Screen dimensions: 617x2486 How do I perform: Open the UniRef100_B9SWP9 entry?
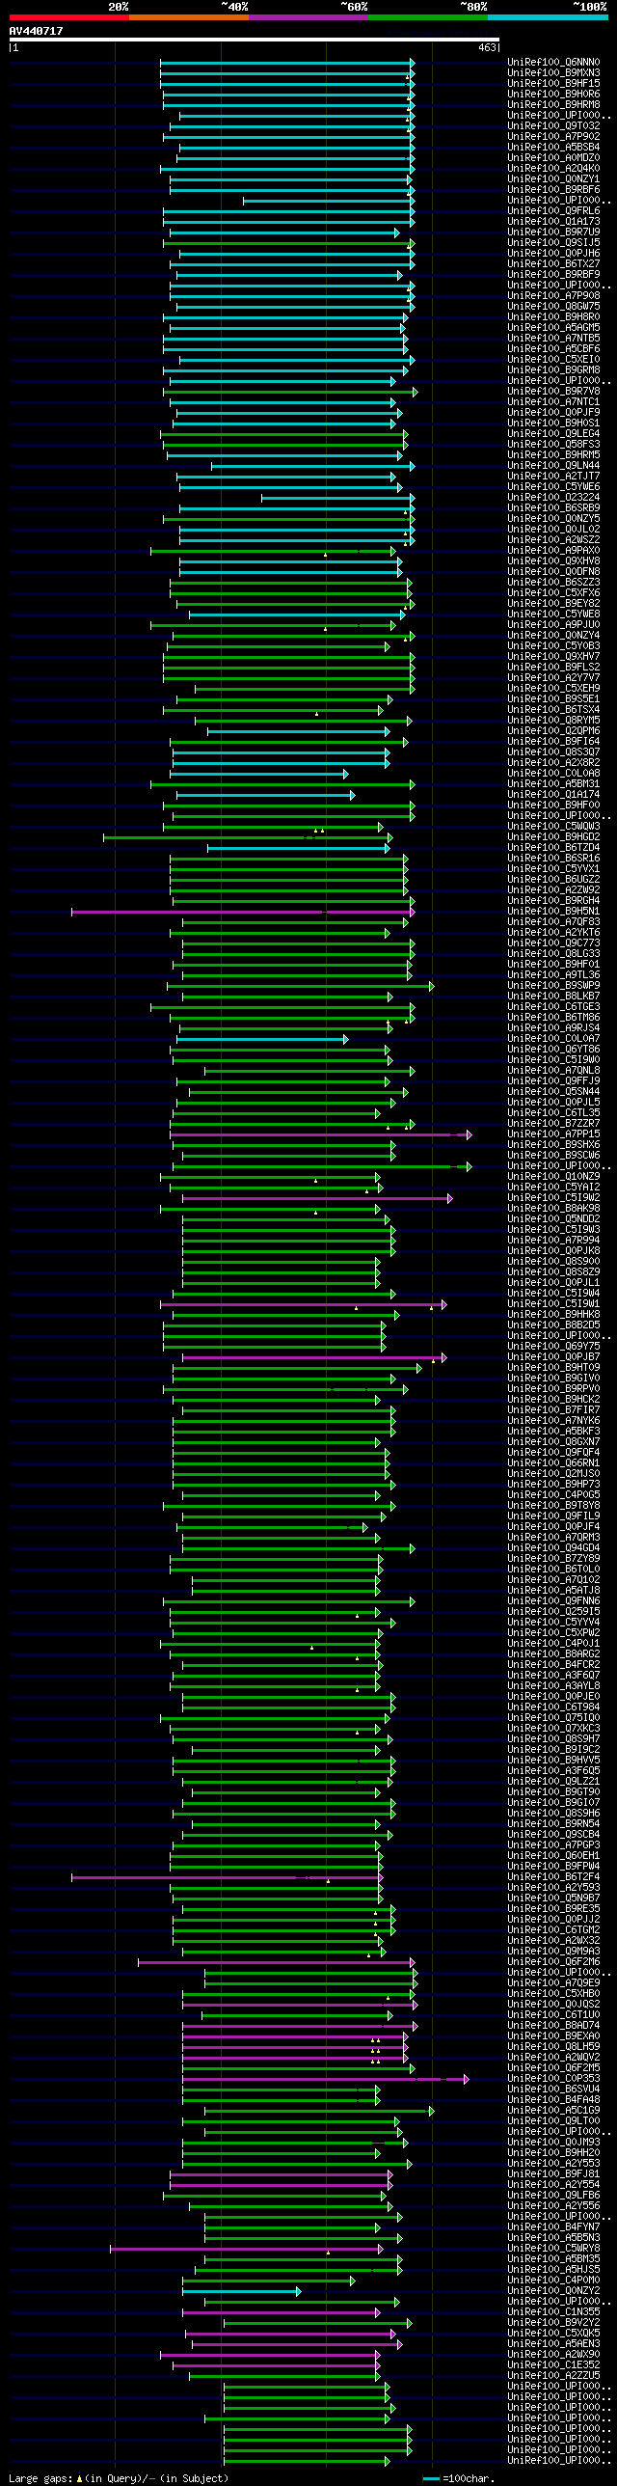[x=553, y=986]
